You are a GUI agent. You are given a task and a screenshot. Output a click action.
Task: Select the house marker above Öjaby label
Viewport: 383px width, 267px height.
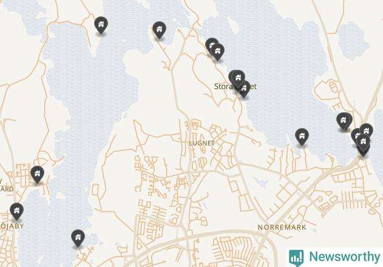pyautogui.click(x=16, y=211)
